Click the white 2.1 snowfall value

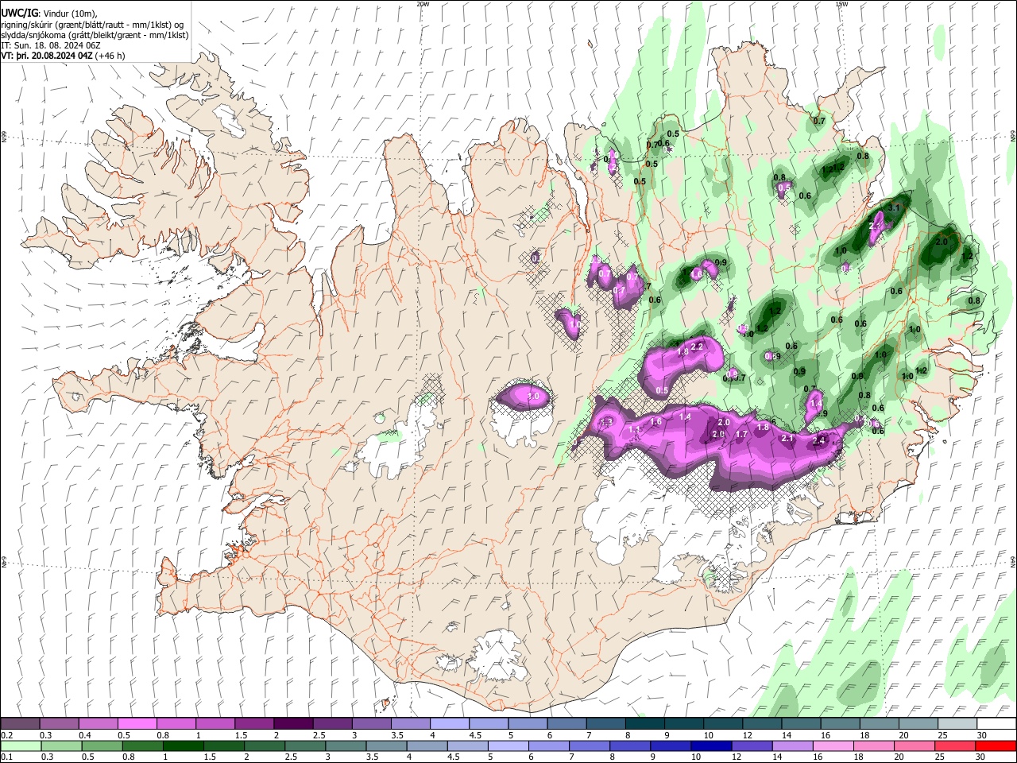(x=787, y=439)
